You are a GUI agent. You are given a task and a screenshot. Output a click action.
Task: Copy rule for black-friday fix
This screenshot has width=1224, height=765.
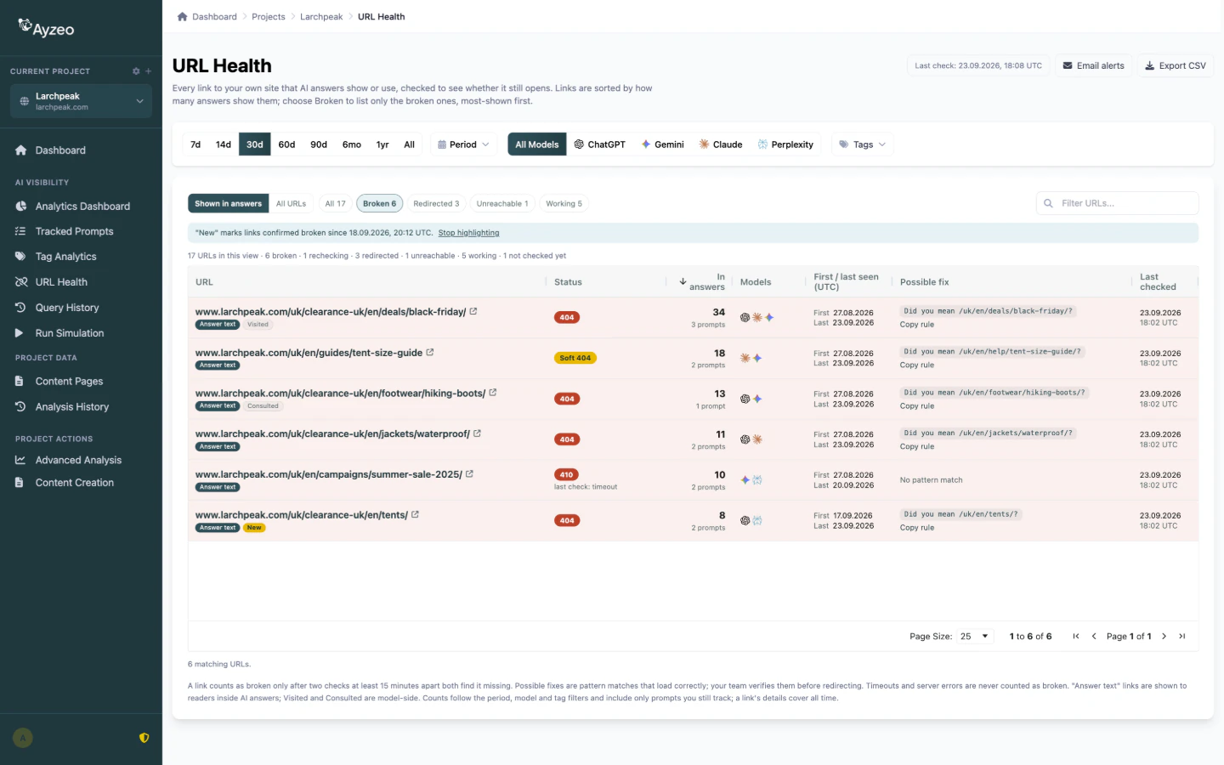916,325
